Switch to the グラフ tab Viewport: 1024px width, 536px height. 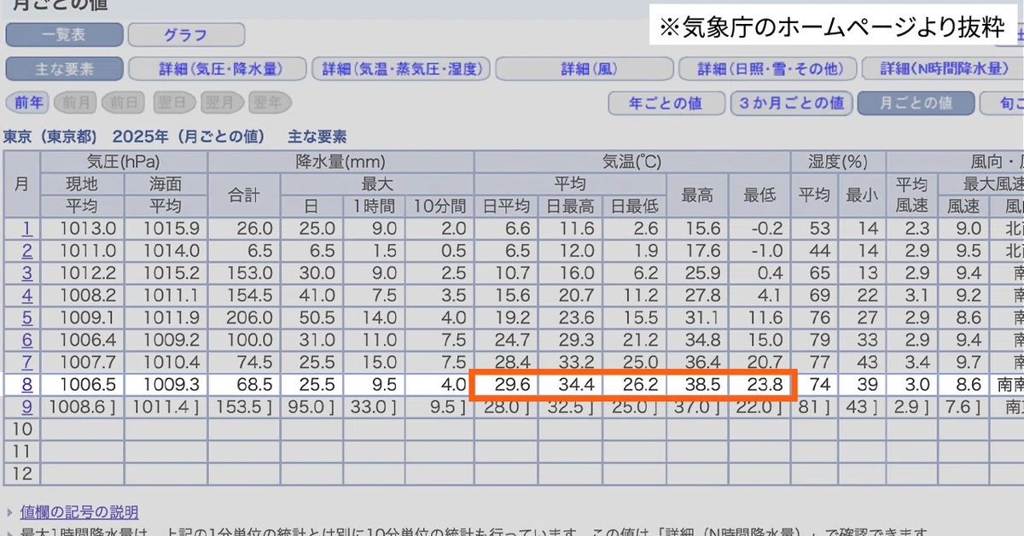186,35
